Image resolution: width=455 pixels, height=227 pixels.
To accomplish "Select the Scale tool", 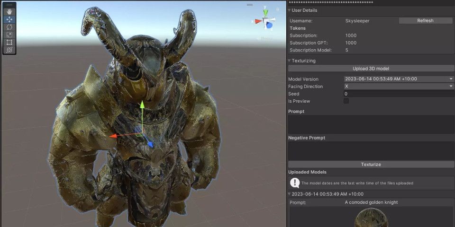I will pos(9,35).
